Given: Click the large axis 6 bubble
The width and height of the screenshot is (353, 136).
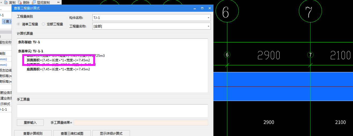Looking at the screenshot, I should point(227,13).
